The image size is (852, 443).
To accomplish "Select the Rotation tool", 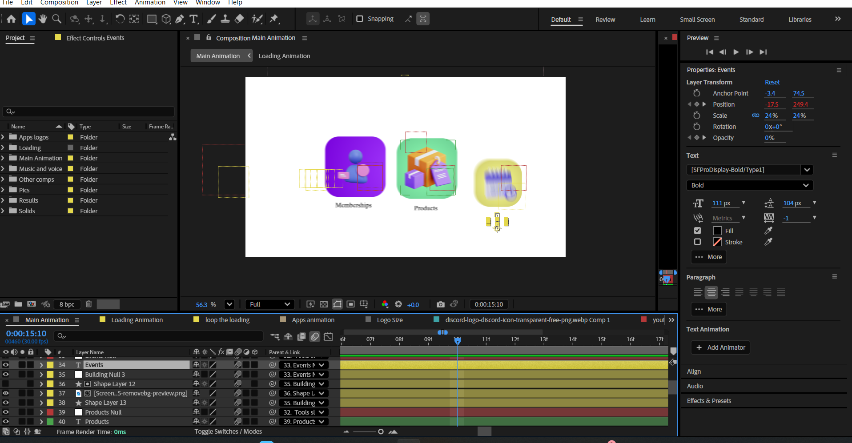I will point(120,19).
